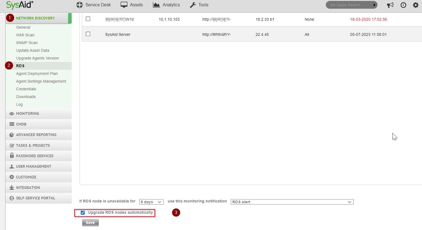Screen dimensions: 422x230
Task: Open the Credentials page
Action: 26,89
